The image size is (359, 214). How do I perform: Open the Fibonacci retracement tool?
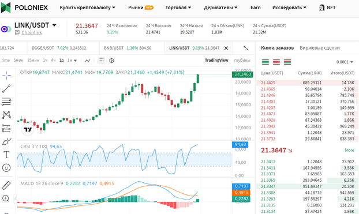(x=6, y=102)
